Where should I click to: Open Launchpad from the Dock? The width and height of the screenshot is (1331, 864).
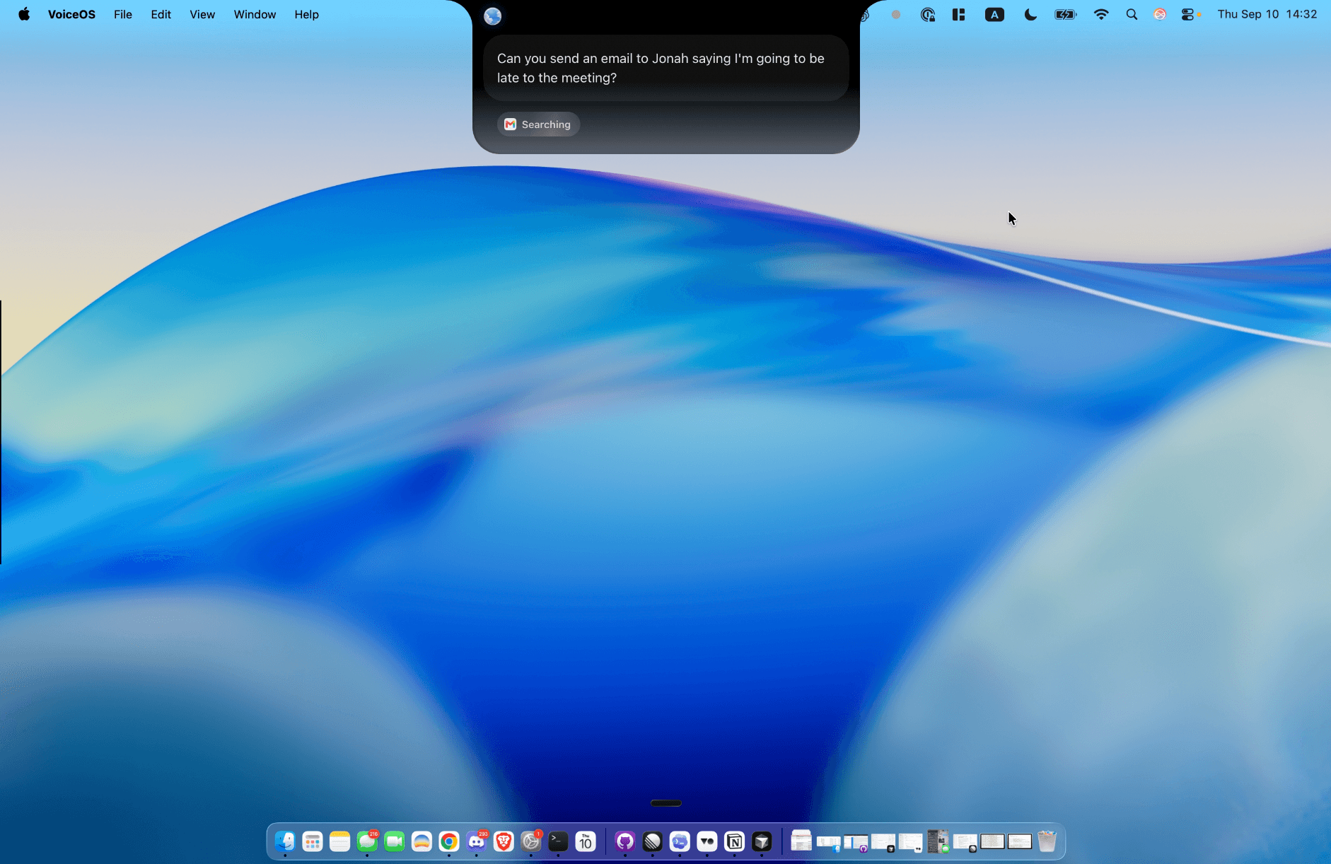(x=313, y=841)
